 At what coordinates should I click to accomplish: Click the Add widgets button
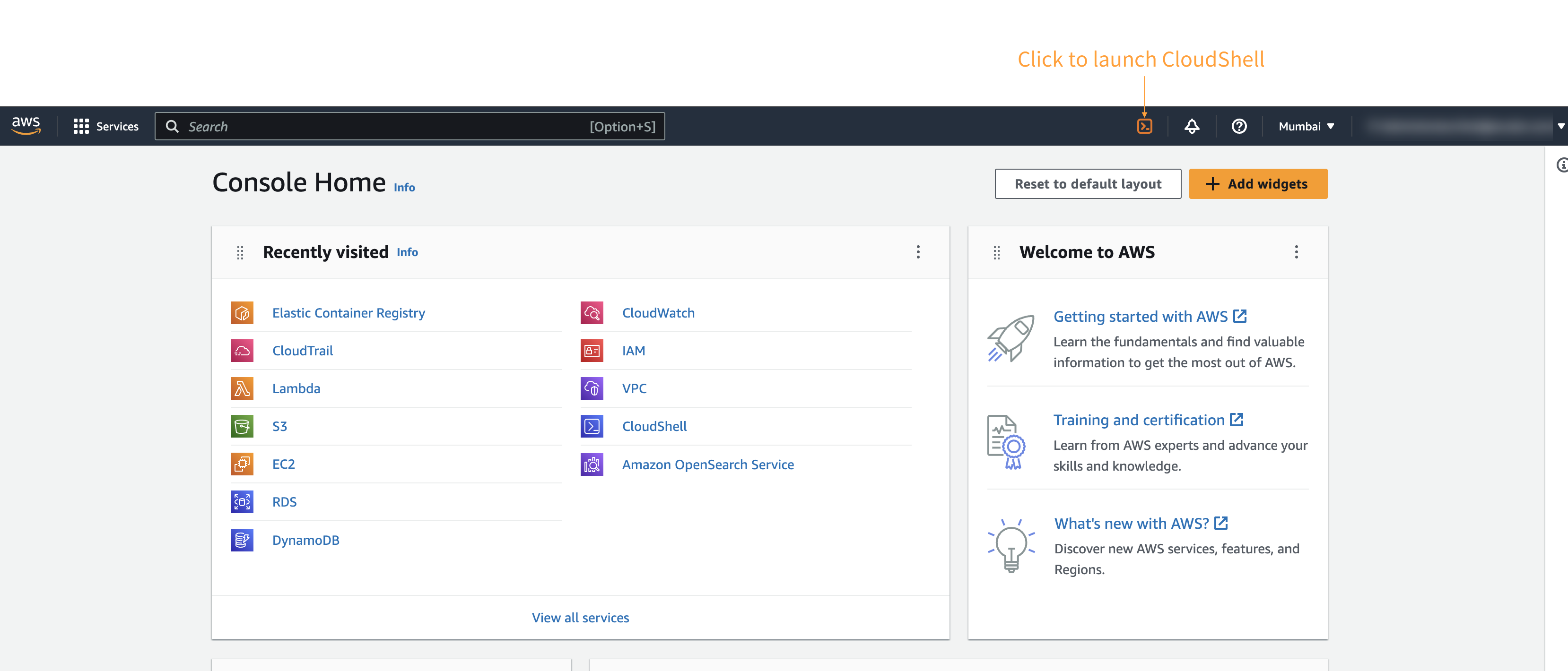[1257, 183]
